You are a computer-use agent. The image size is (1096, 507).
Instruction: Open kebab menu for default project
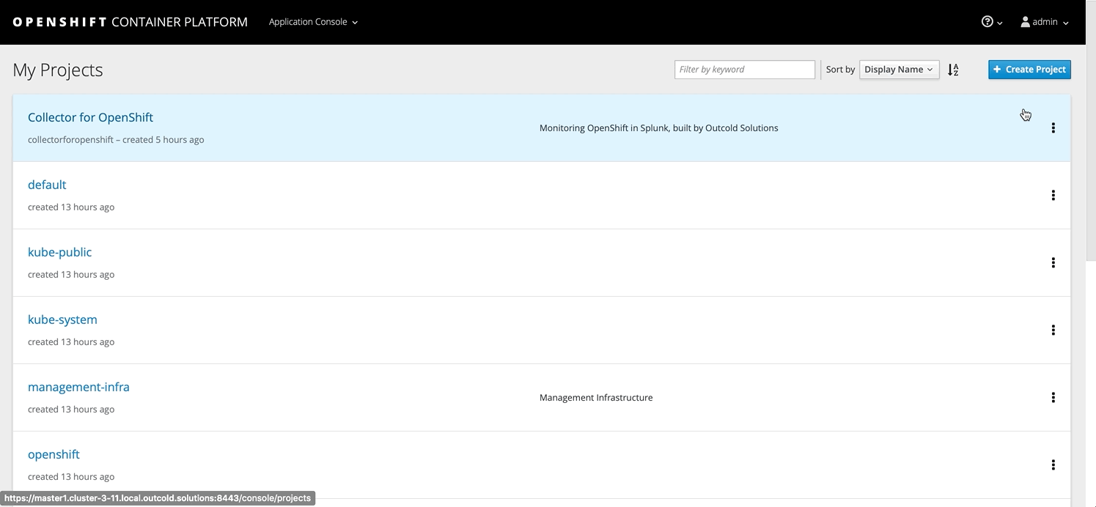tap(1053, 196)
